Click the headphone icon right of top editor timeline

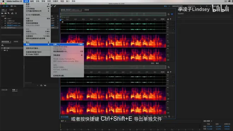(x=168, y=19)
